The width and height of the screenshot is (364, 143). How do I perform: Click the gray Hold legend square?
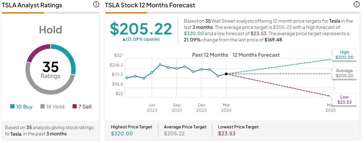click(43, 107)
